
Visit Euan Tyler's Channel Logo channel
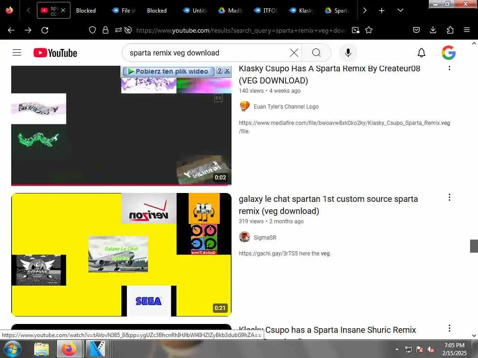tap(286, 107)
